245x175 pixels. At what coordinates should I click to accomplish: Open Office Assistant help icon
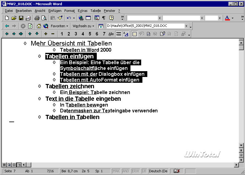(111, 18)
